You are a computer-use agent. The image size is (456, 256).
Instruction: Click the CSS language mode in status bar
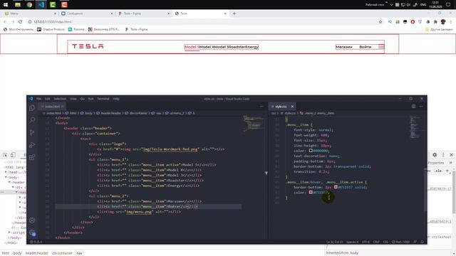click(x=385, y=242)
